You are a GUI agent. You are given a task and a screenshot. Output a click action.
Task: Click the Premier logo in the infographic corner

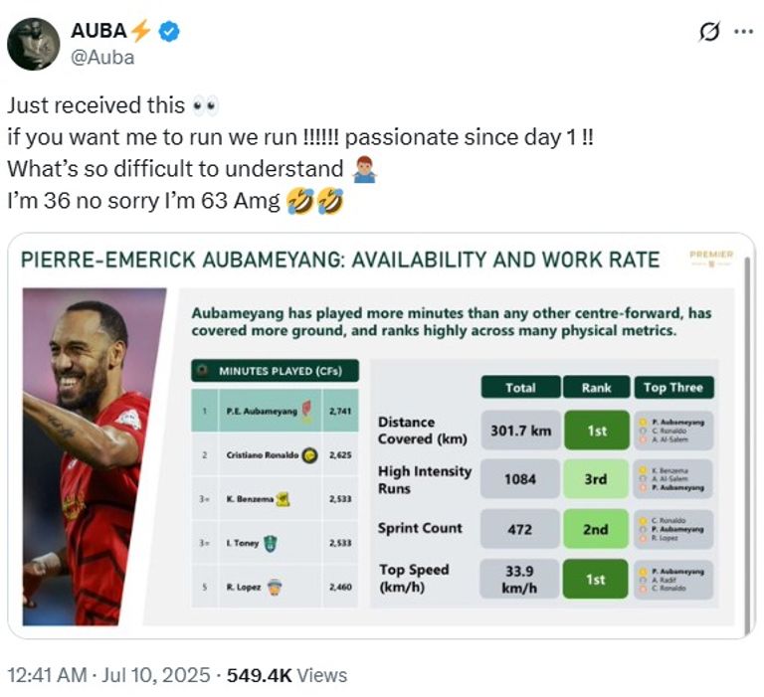(x=711, y=258)
